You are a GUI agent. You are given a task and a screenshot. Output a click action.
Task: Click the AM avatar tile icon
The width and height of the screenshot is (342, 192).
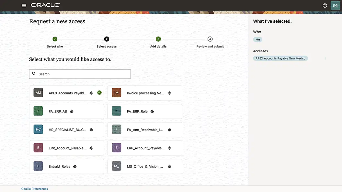(38, 93)
